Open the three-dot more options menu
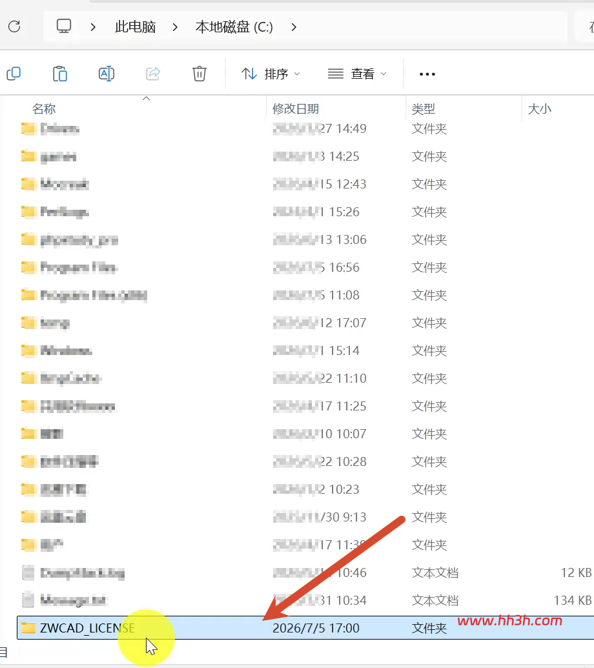The height and width of the screenshot is (668, 594). pyautogui.click(x=427, y=74)
